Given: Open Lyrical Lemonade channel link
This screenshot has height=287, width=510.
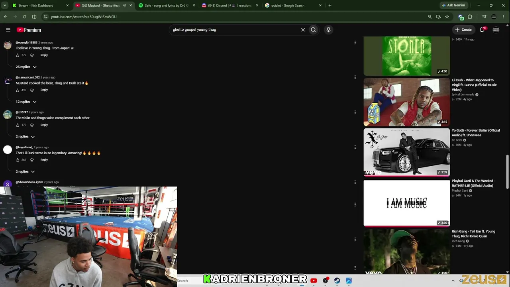Looking at the screenshot, I should pyautogui.click(x=463, y=94).
